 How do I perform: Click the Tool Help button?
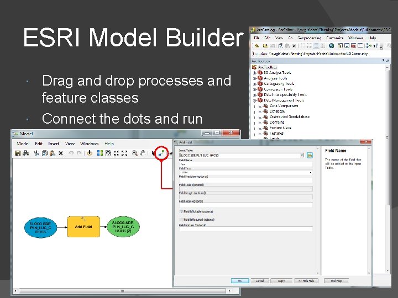(x=336, y=281)
